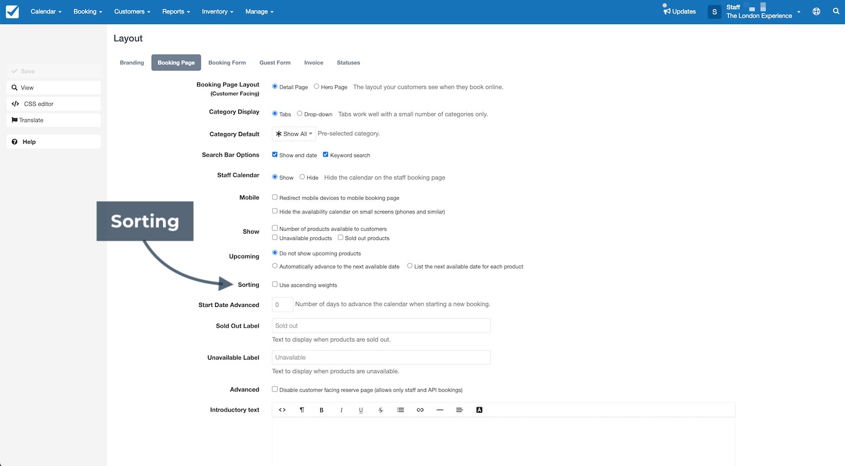Apply italic formatting in the editor toolbar

pos(342,410)
